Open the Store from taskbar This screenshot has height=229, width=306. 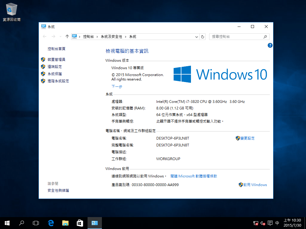coord(80,223)
